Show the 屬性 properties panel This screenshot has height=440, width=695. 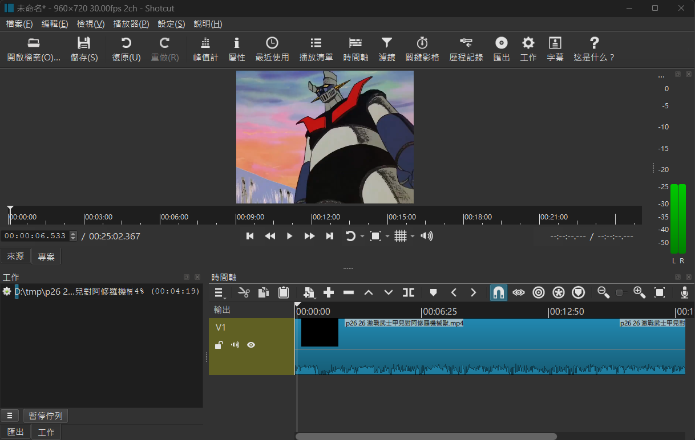point(237,50)
